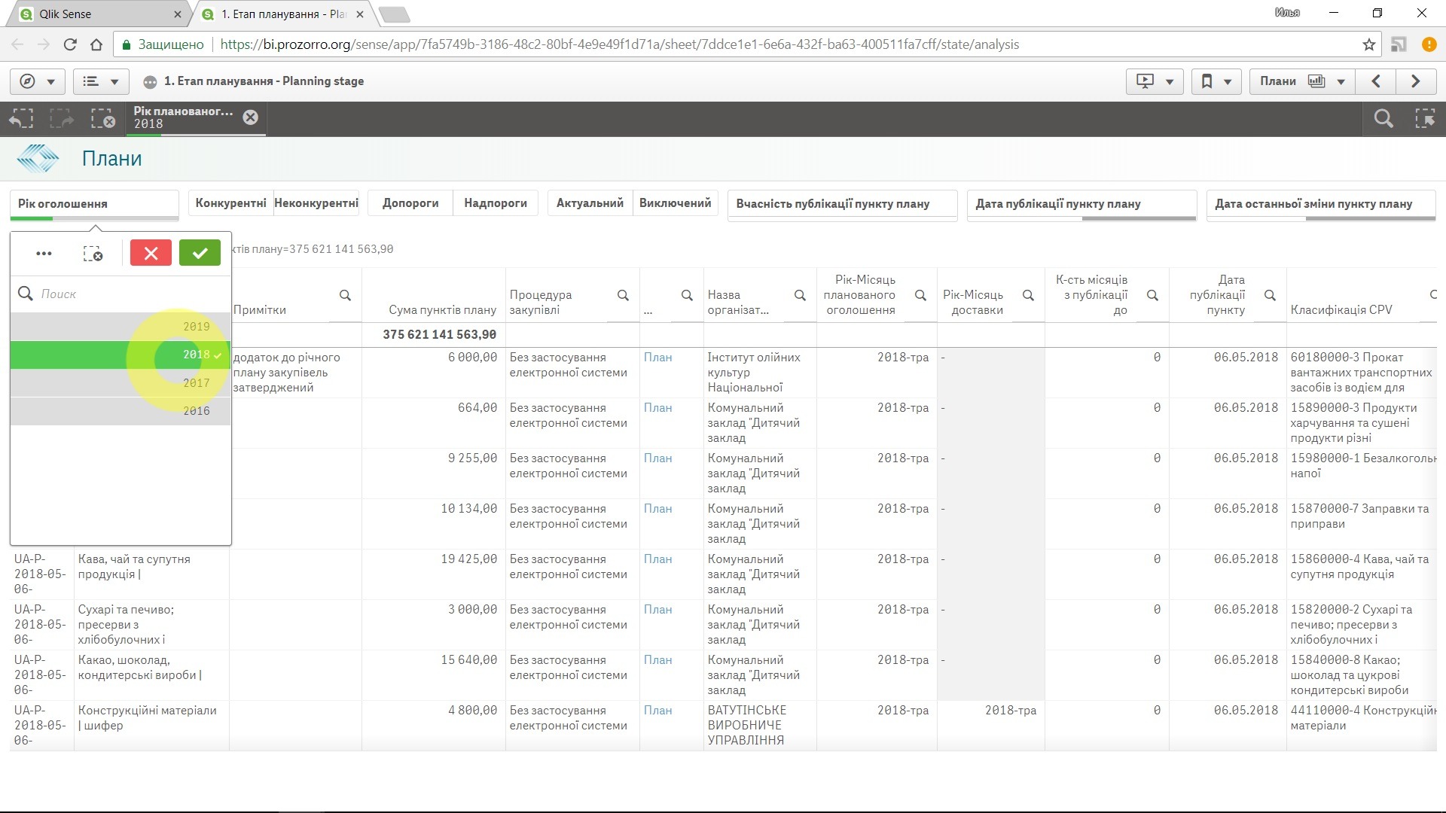Image resolution: width=1446 pixels, height=813 pixels.
Task: Open navigation compass dropdown menu
Action: coord(37,81)
